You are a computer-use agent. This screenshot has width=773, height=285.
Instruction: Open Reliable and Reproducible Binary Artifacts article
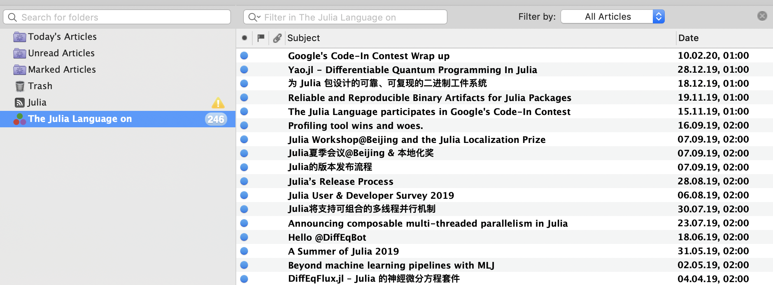tap(430, 98)
